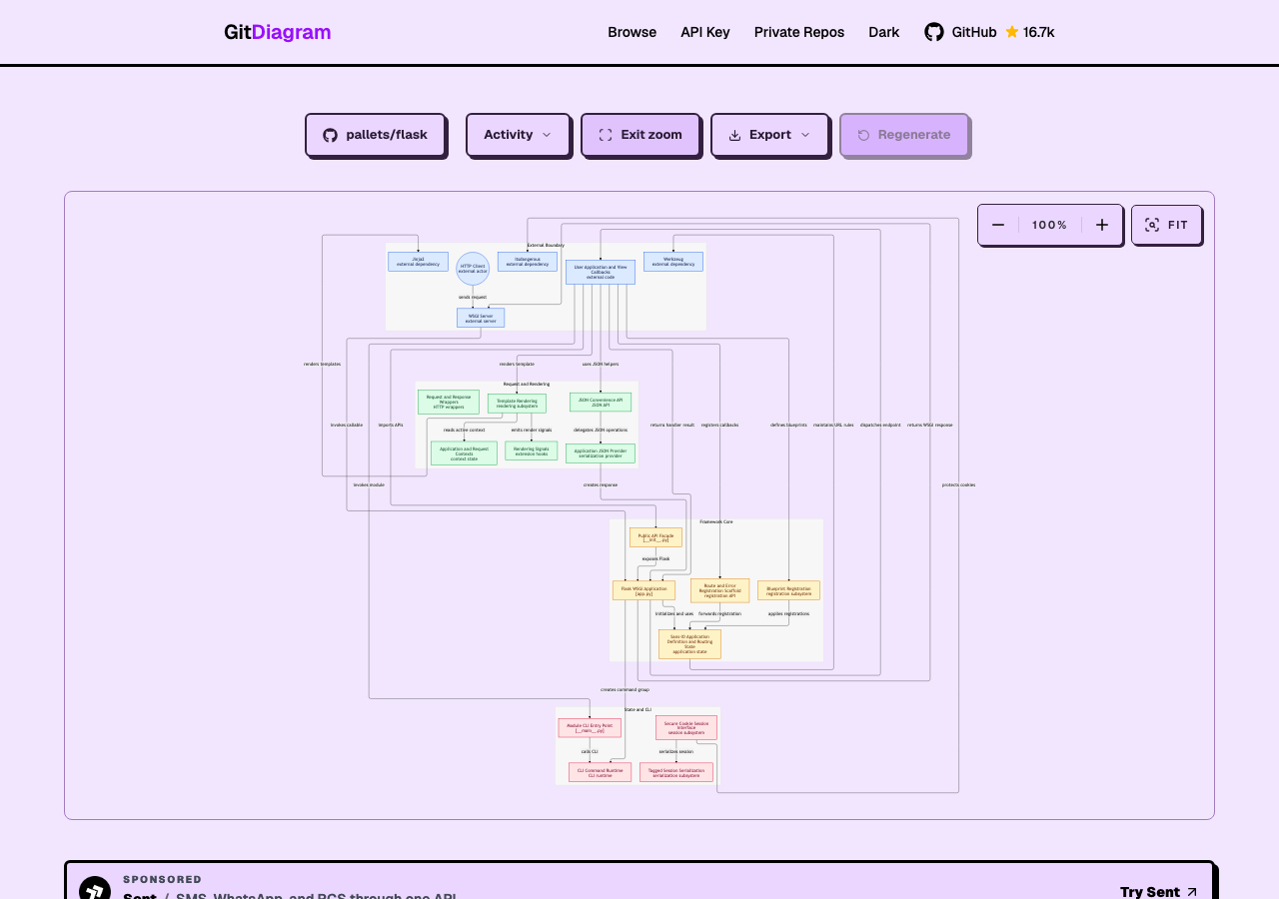The width and height of the screenshot is (1279, 899).
Task: Click the zoom in plus icon
Action: click(x=1102, y=225)
